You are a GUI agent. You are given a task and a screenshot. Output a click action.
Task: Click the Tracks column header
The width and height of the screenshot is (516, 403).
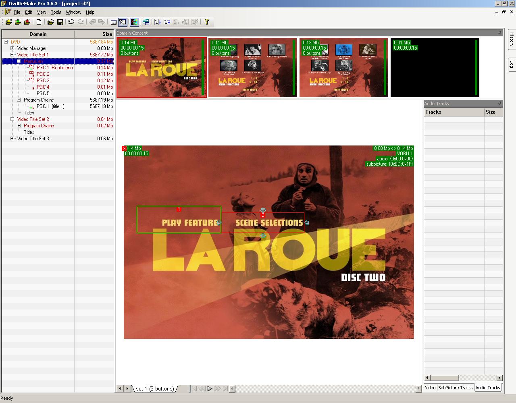[x=454, y=112]
